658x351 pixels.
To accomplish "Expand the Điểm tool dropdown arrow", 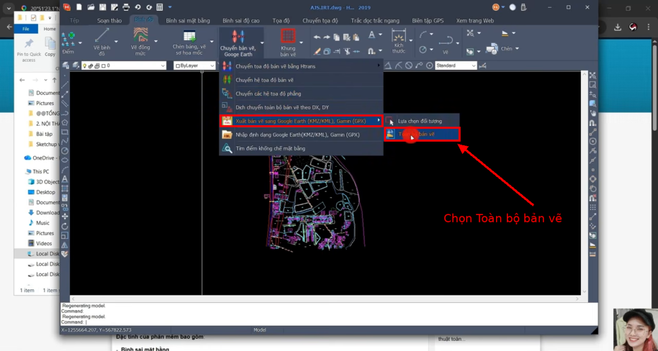I will click(x=80, y=43).
